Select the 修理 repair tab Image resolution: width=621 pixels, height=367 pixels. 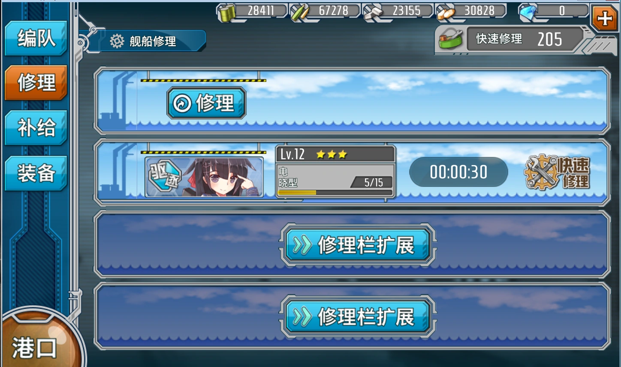[36, 83]
